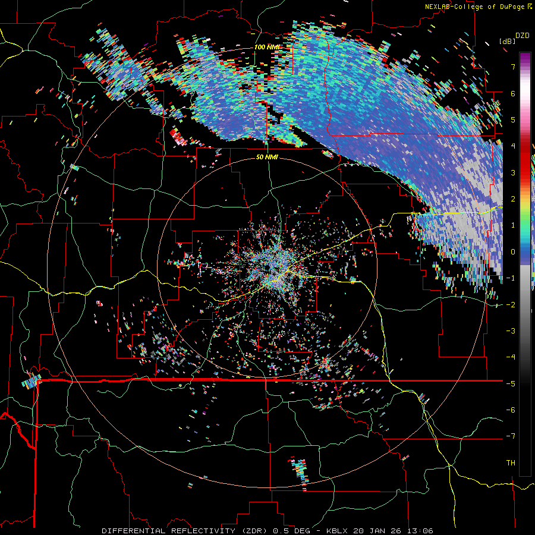This screenshot has width=535, height=535.
Task: Click the 1 value on the color scale
Action: [513, 225]
